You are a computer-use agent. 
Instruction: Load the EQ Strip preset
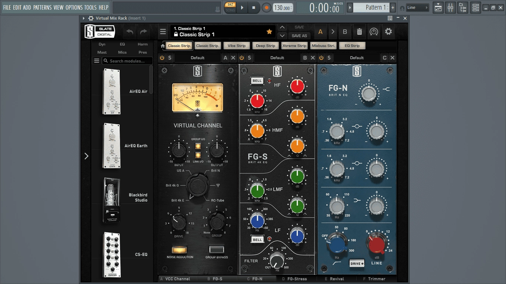click(x=352, y=46)
